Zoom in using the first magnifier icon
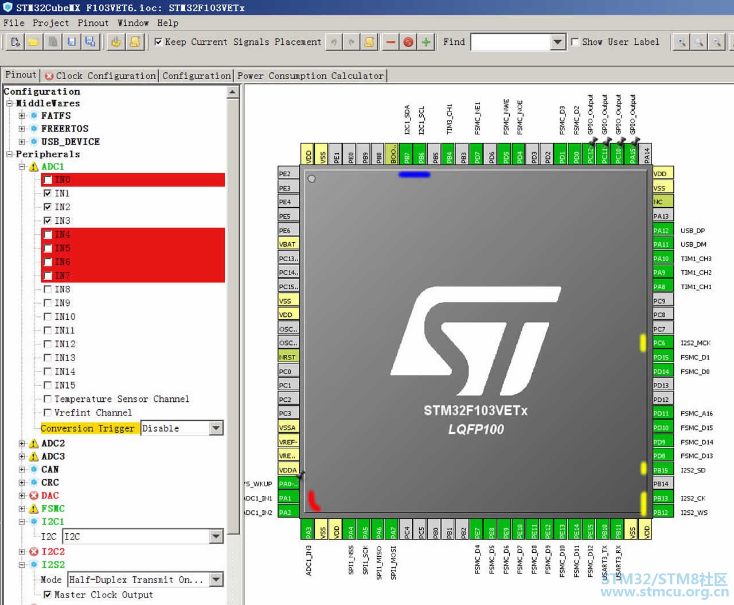 [x=681, y=42]
